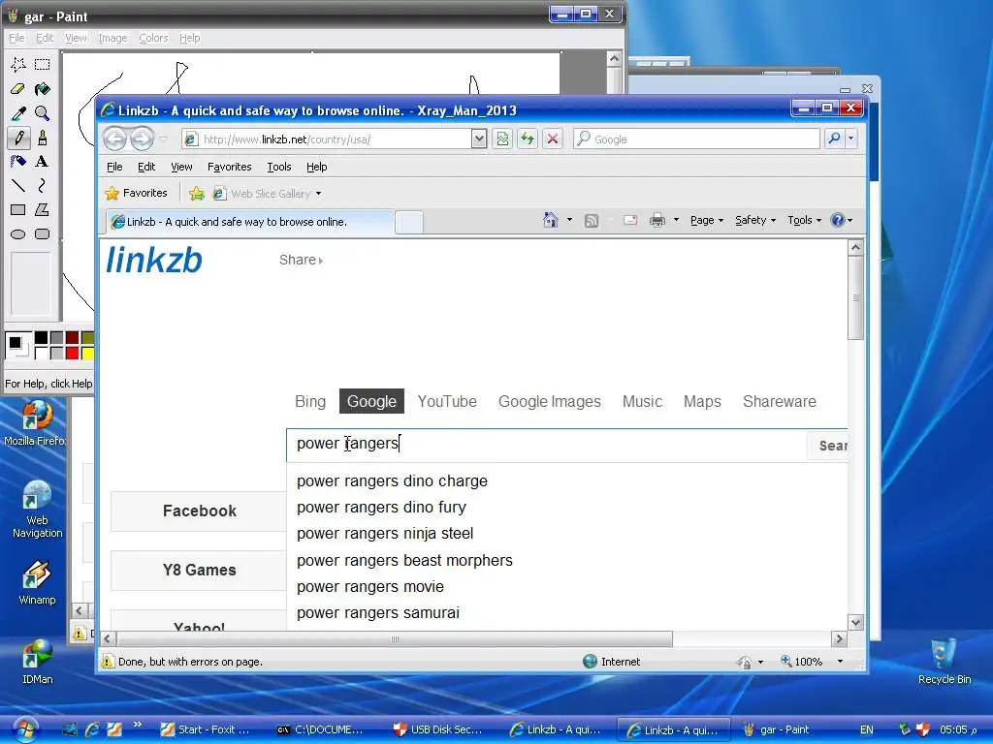Click the Read Mail envelope icon
Viewport: 993px width, 744px height.
click(x=630, y=220)
